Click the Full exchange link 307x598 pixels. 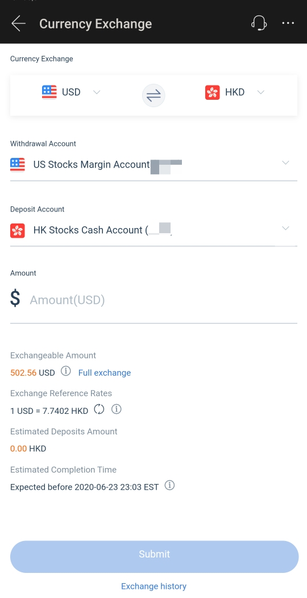(105, 373)
